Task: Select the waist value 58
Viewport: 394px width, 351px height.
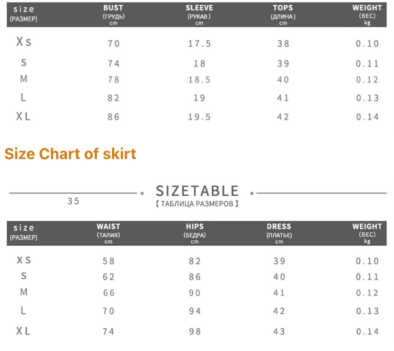Action: (109, 261)
